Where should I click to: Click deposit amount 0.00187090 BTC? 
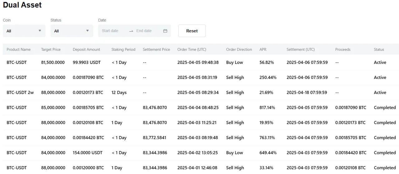(x=88, y=77)
